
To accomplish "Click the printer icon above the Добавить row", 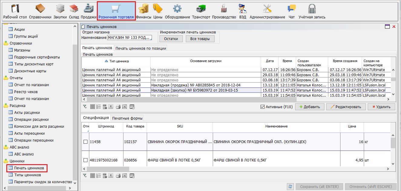I will pyautogui.click(x=118, y=107).
